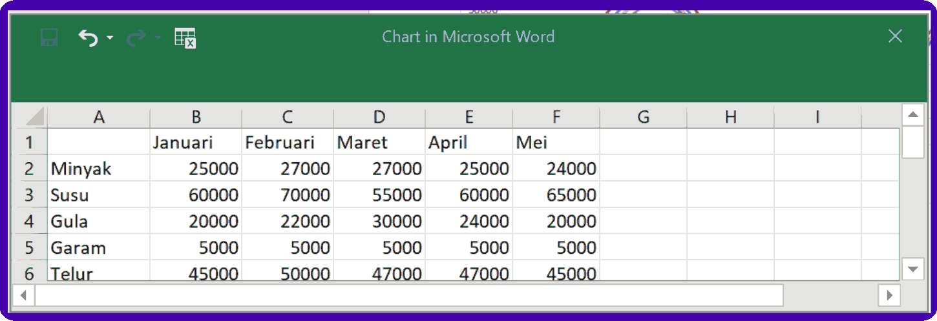The height and width of the screenshot is (321, 937).
Task: Click the Redo arrow icon
Action: coord(136,37)
